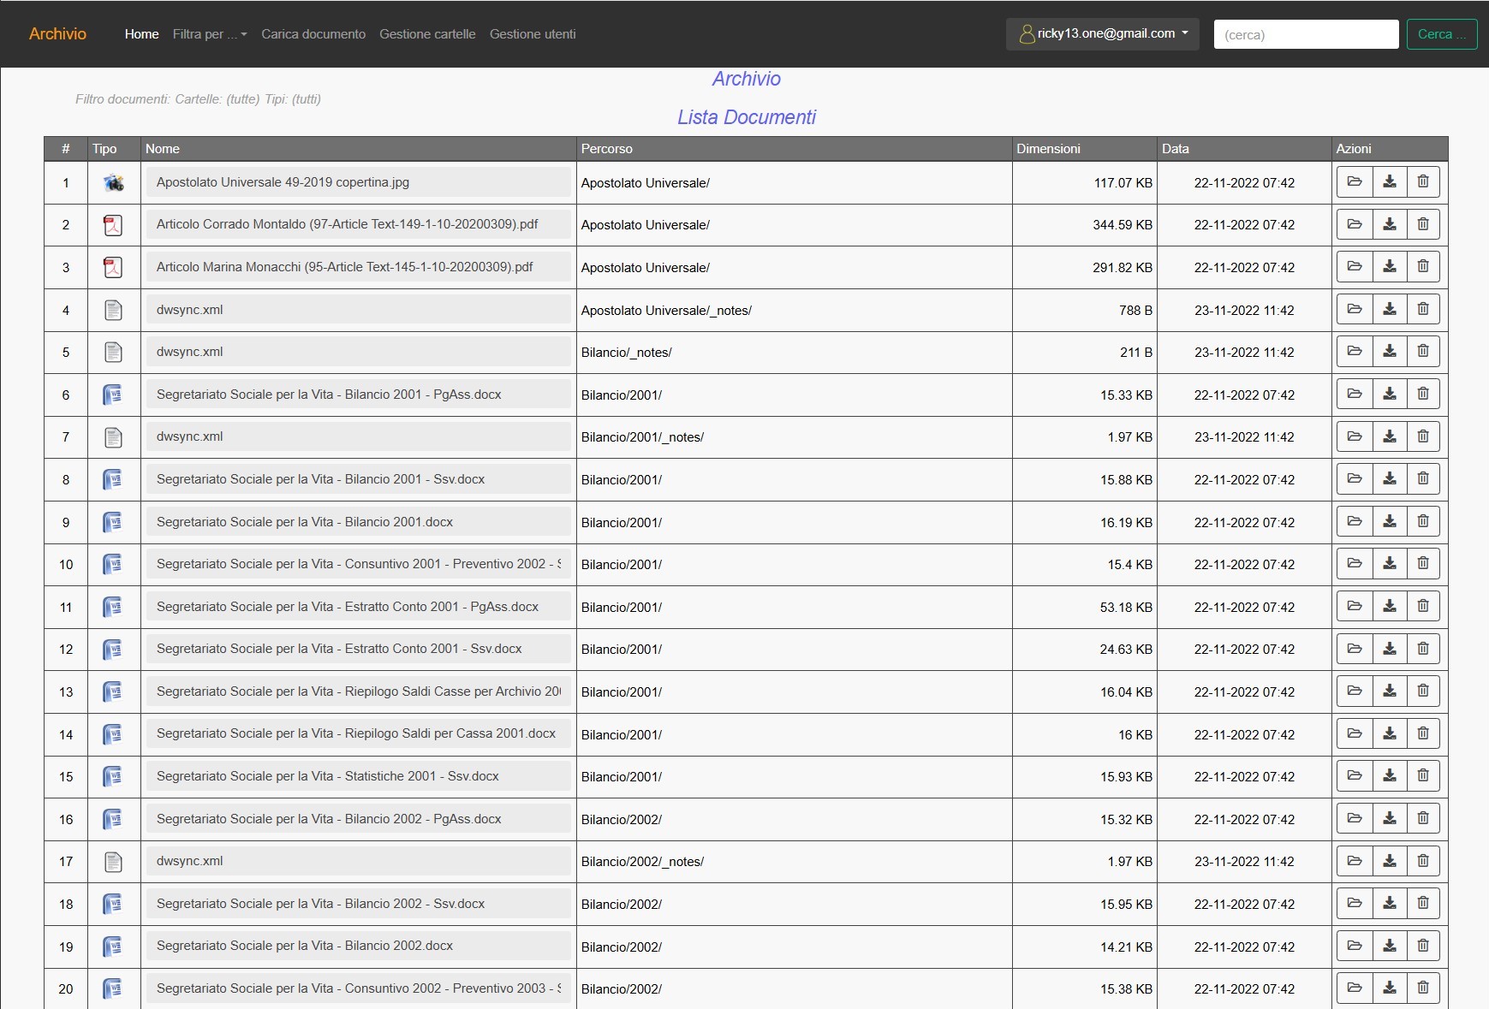The width and height of the screenshot is (1489, 1009).
Task: Open folder icon for Apostolato Universale copertina.jpg row
Action: pos(1354,182)
